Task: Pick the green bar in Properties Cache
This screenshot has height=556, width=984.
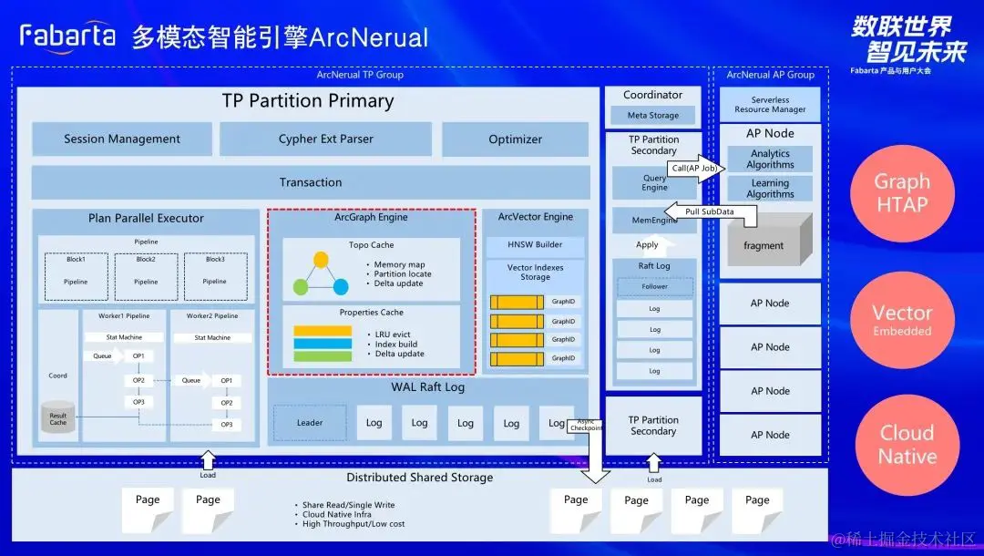Action: (323, 356)
